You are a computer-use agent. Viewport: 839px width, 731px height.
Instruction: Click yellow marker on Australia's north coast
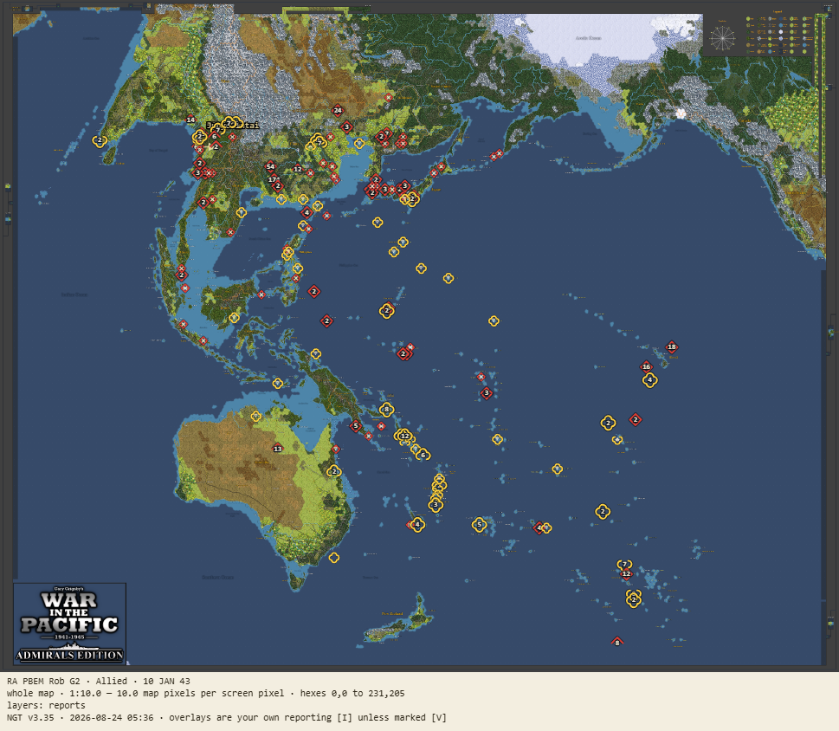pos(256,417)
